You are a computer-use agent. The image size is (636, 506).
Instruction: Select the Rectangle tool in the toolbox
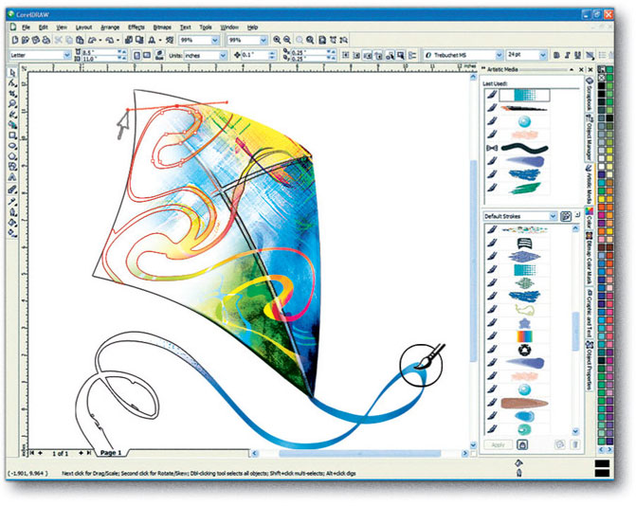12,136
